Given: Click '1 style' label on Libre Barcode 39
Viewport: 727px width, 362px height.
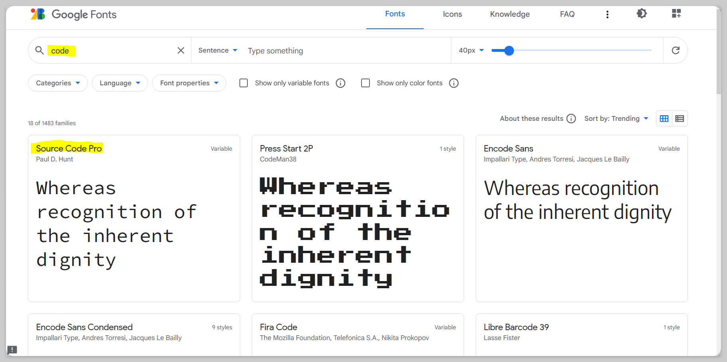Looking at the screenshot, I should click(x=672, y=327).
